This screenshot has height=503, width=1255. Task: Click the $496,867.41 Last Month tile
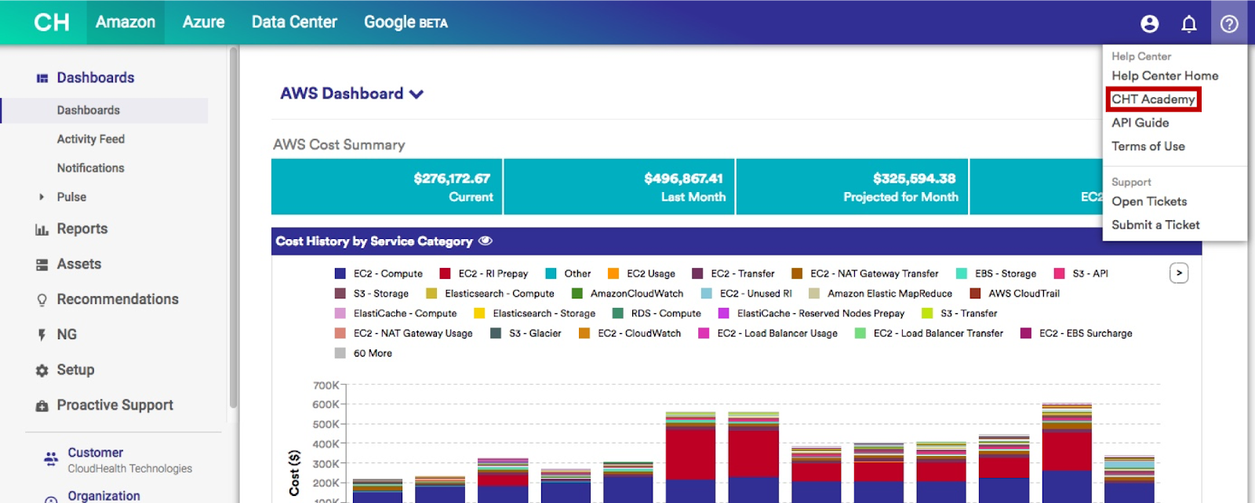pos(620,186)
